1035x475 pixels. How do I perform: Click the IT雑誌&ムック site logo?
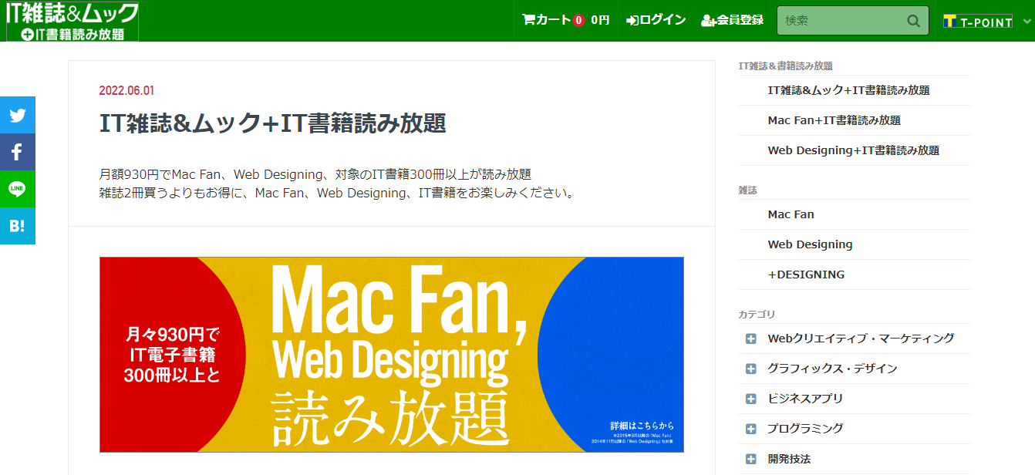(72, 22)
